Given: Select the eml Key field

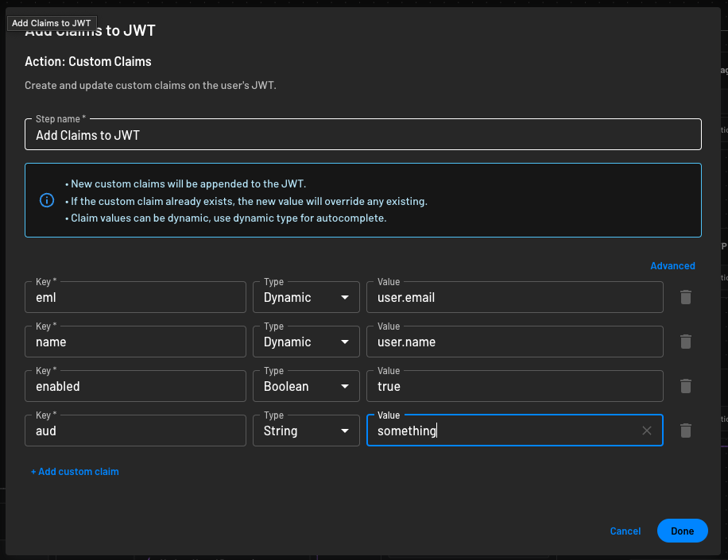Looking at the screenshot, I should coord(135,297).
